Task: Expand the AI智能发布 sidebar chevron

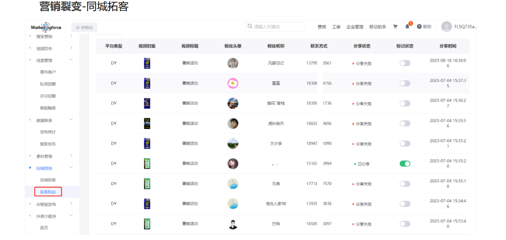Action: (71, 204)
